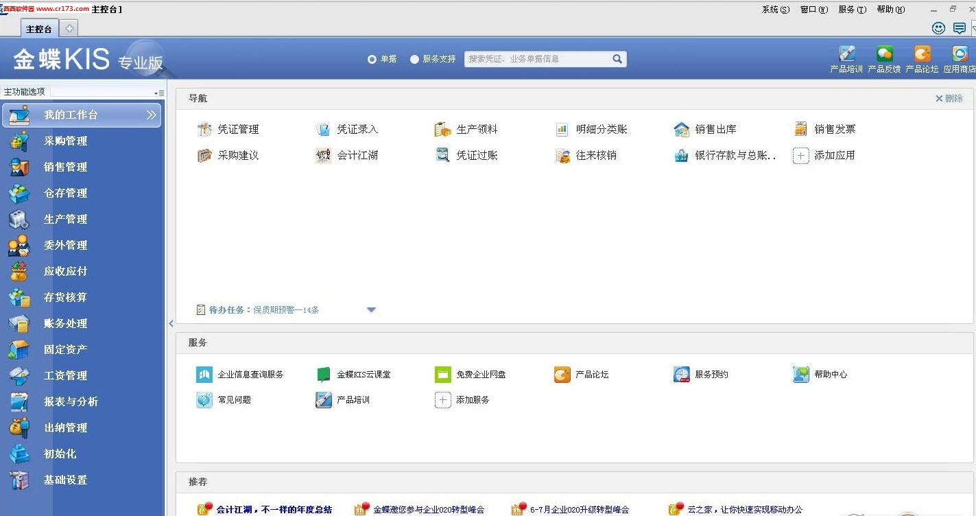This screenshot has width=976, height=516.
Task: Open 会计江湖,不一样的年度总结 link
Action: (x=274, y=510)
